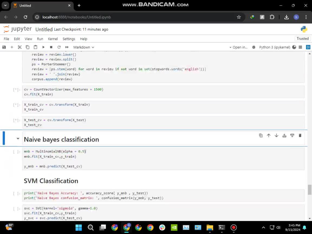Click the Trusted notebook button
Viewport: 312px width, 234px height.
pos(302,39)
